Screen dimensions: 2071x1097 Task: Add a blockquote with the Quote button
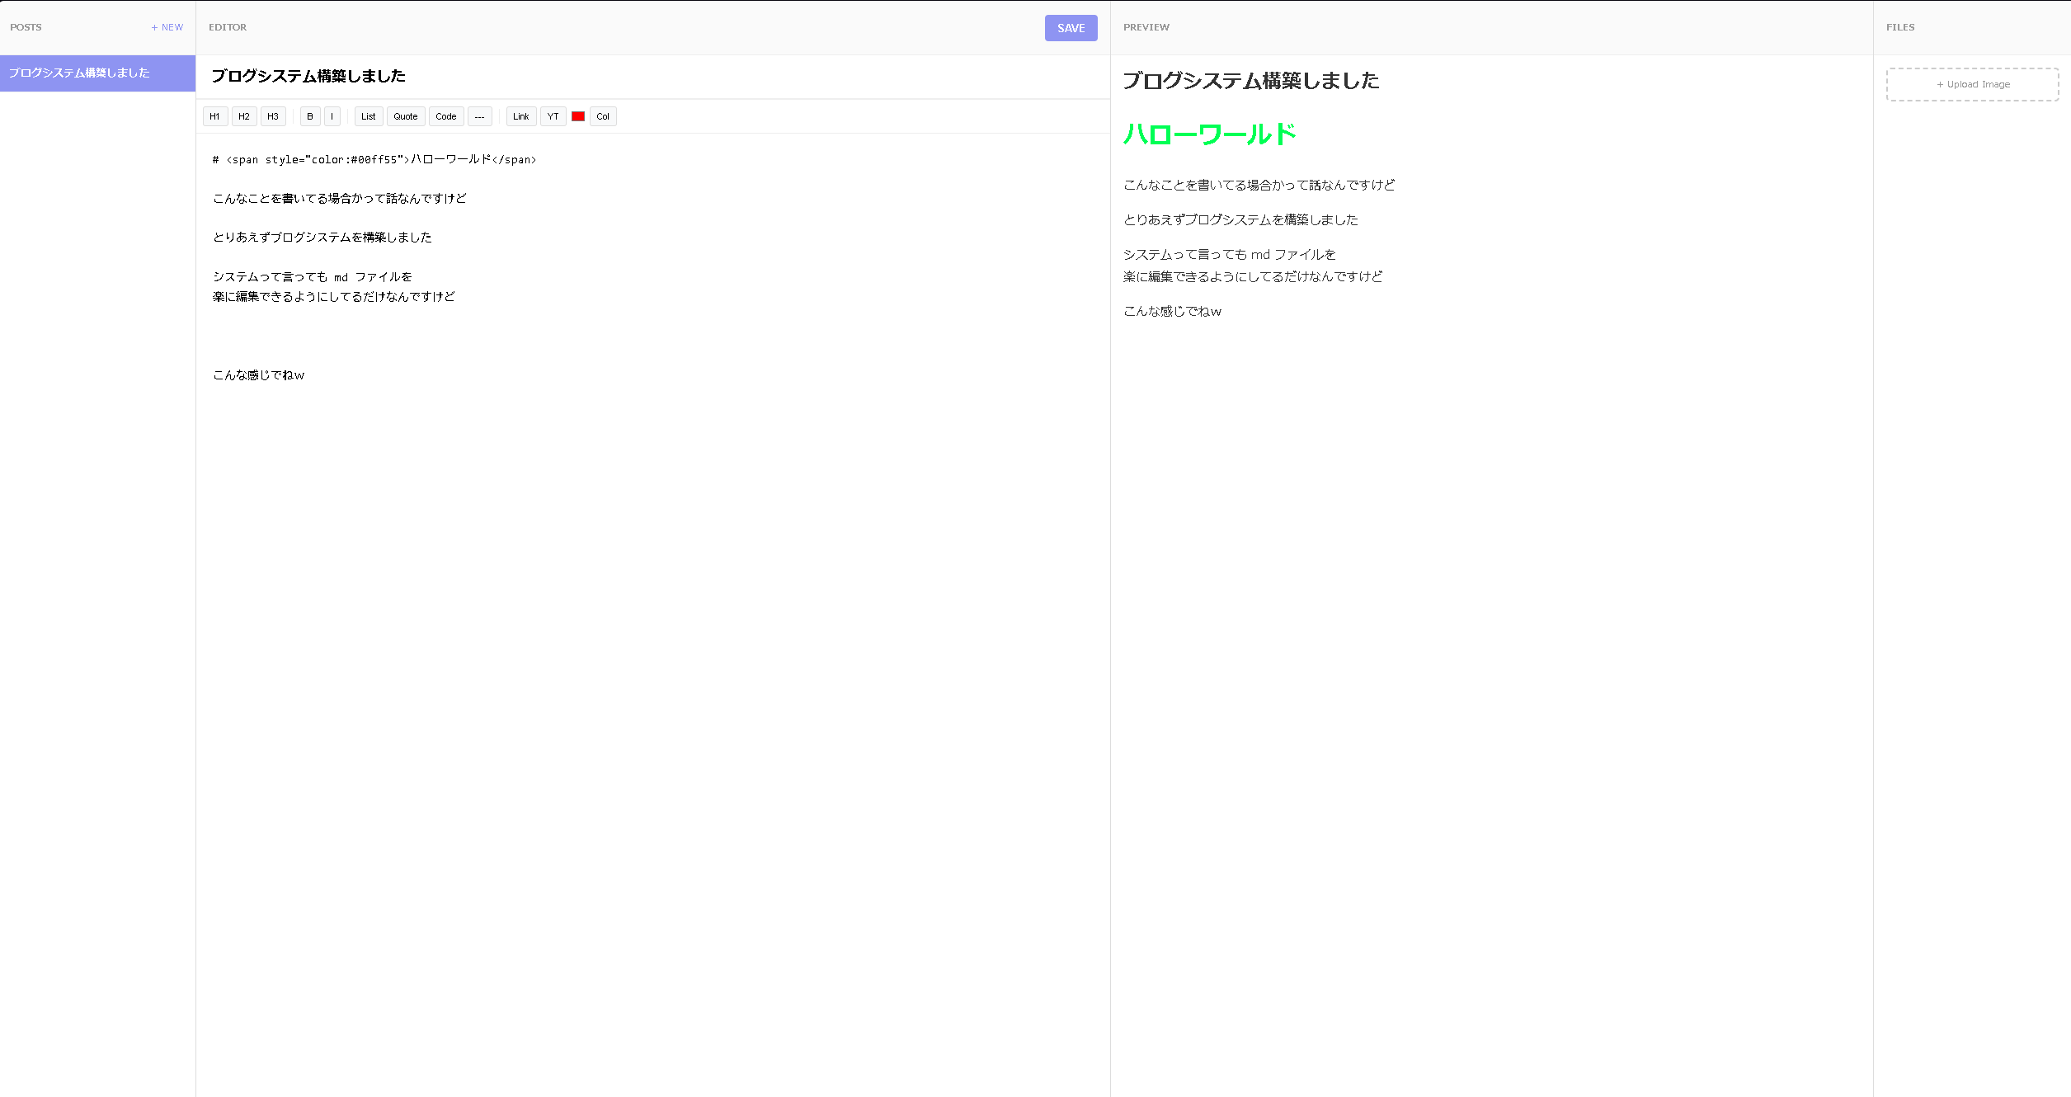click(406, 116)
